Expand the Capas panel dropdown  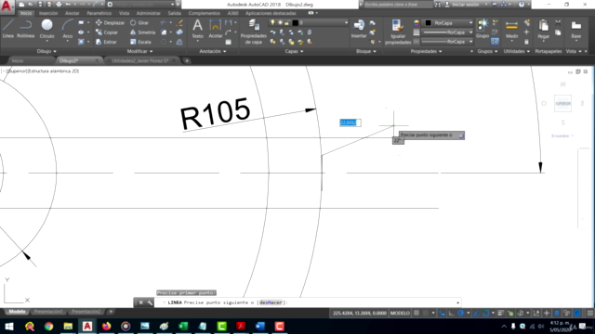294,51
